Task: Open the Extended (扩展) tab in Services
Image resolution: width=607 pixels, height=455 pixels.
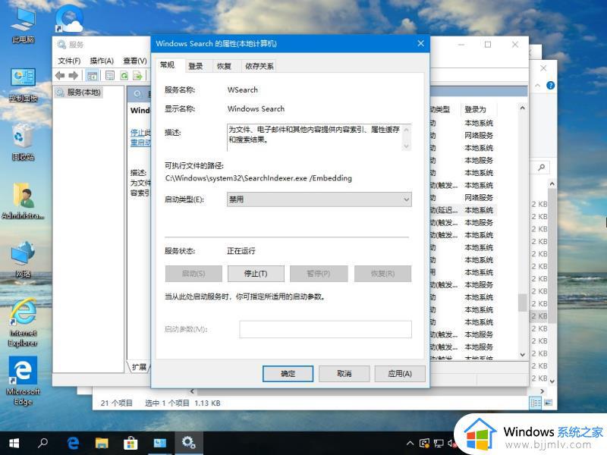Action: tap(139, 367)
